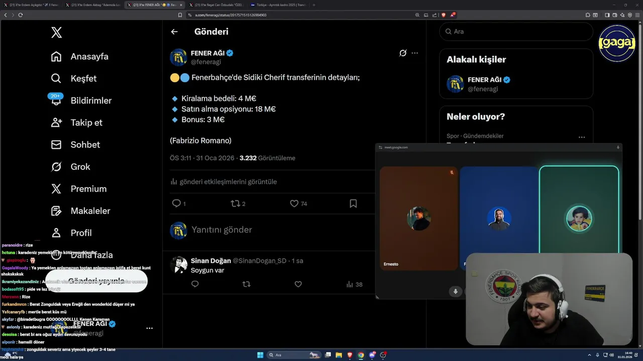643x361 pixels.
Task: Repost Sinan Doğan's comment
Action: (x=246, y=284)
